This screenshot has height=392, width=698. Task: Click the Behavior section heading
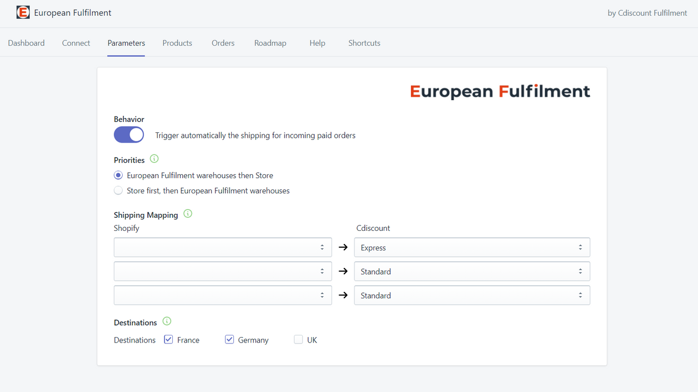[x=129, y=119]
